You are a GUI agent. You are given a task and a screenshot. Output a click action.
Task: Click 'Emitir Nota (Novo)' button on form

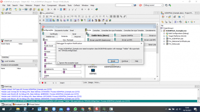click(x=100, y=35)
